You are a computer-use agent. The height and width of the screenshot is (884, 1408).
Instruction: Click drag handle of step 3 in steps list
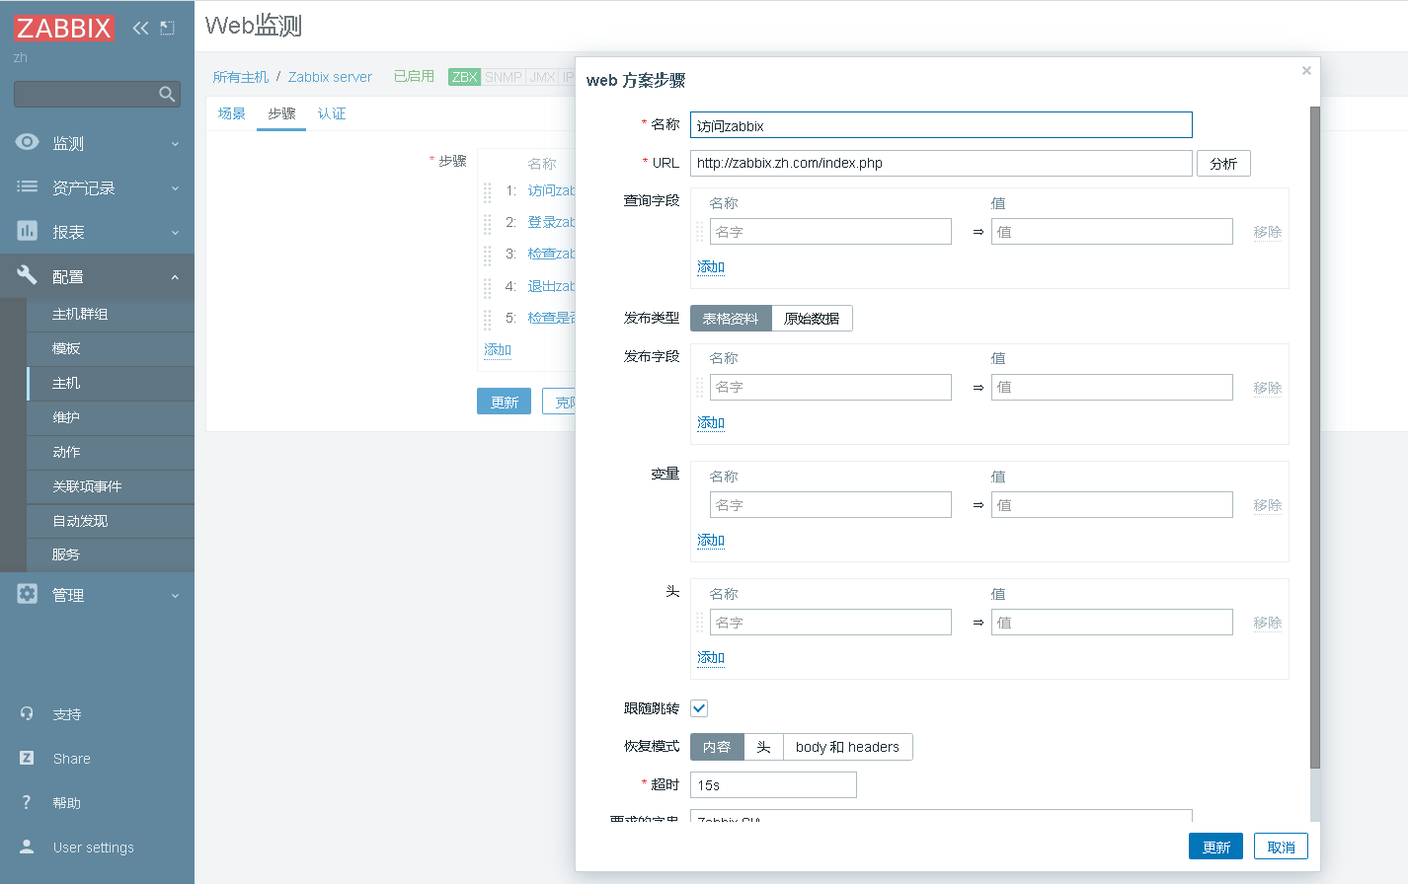487,255
